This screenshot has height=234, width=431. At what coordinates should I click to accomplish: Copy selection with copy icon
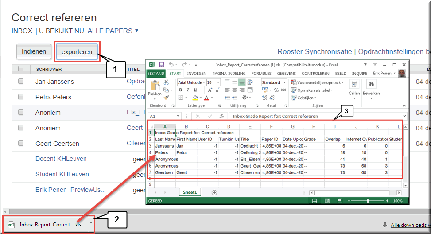tap(166, 90)
